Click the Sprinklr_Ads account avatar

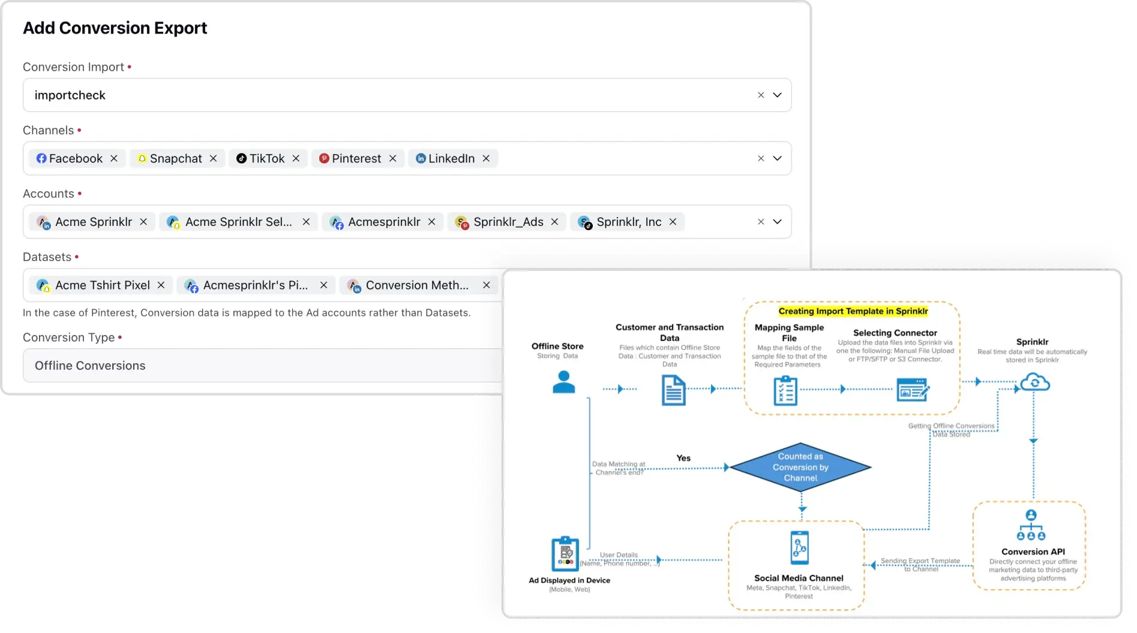(x=461, y=222)
